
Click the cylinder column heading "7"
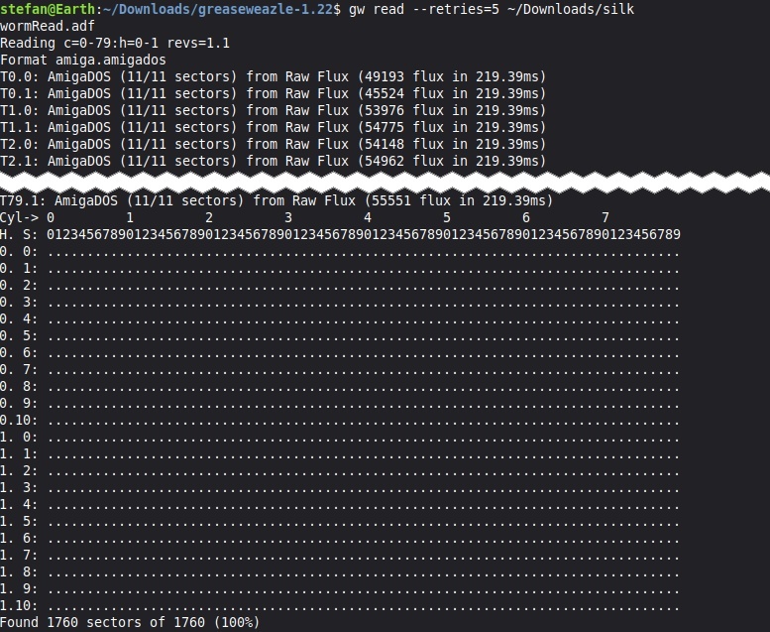pyautogui.click(x=605, y=217)
